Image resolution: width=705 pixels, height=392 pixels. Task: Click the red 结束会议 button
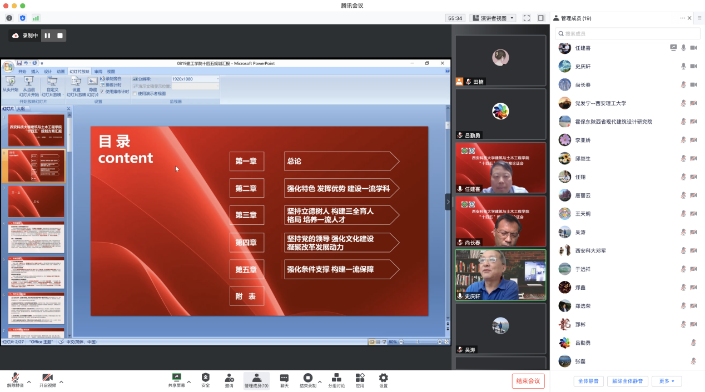tap(528, 381)
